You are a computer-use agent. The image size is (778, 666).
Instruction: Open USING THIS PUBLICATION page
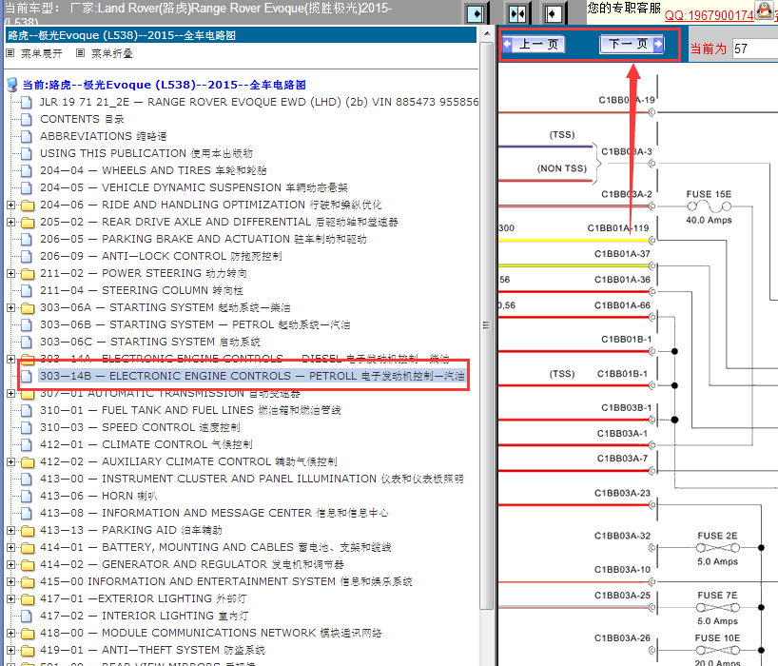pos(146,153)
